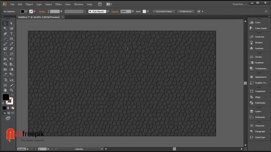This screenshot has width=271, height=152.
Task: Select the Pencil tool
Action: tap(11, 44)
